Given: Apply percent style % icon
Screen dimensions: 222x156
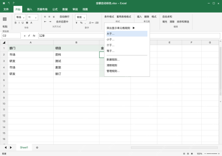Looking at the screenshot, I should tap(81, 23).
